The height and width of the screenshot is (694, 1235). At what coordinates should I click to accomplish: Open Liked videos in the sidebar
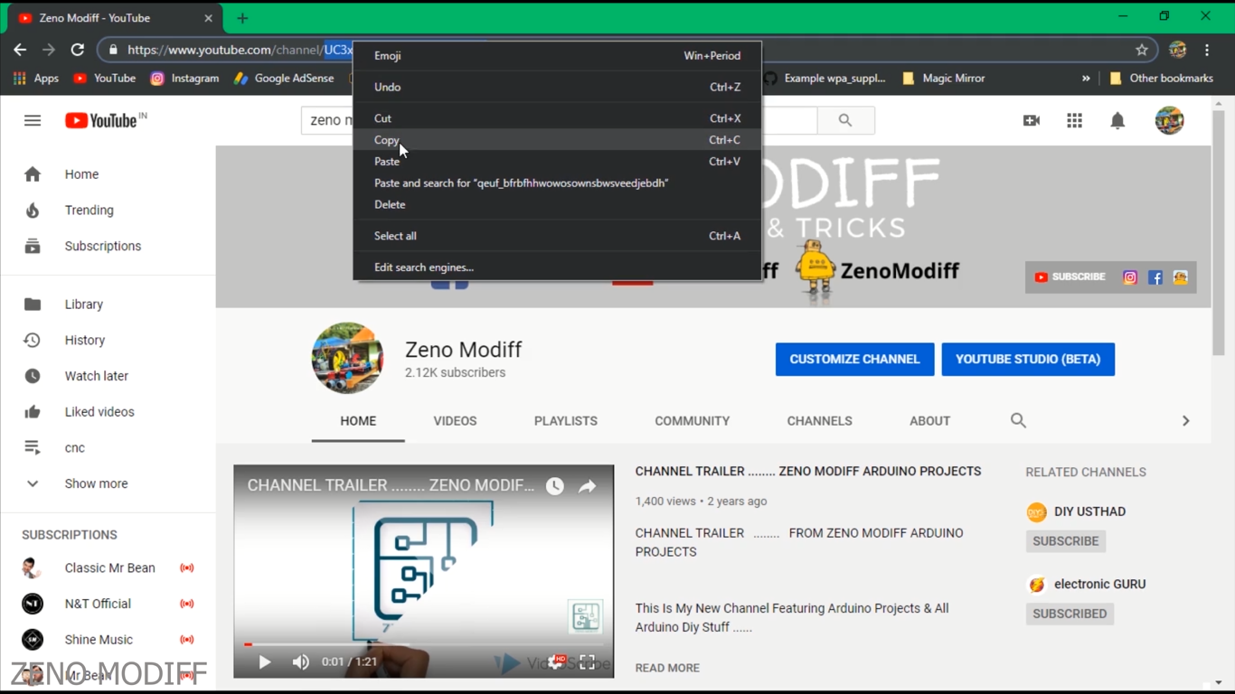pyautogui.click(x=108, y=412)
